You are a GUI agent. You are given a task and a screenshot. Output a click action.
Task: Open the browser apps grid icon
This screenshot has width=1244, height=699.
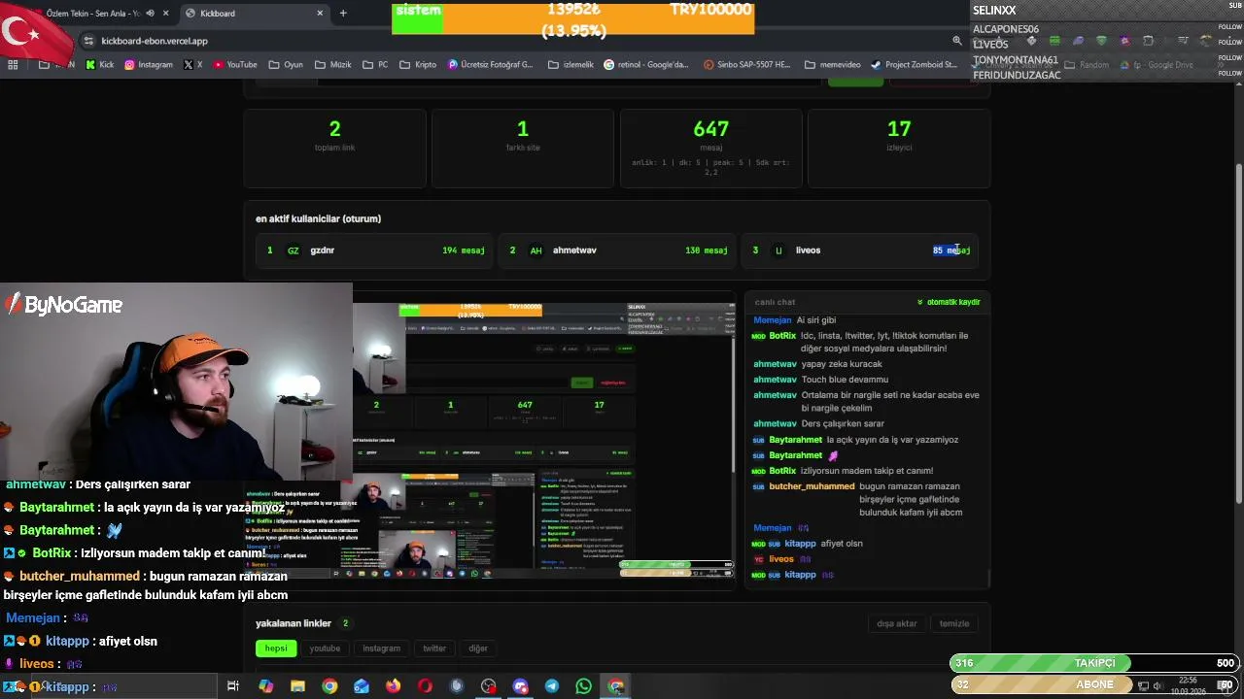coord(13,65)
